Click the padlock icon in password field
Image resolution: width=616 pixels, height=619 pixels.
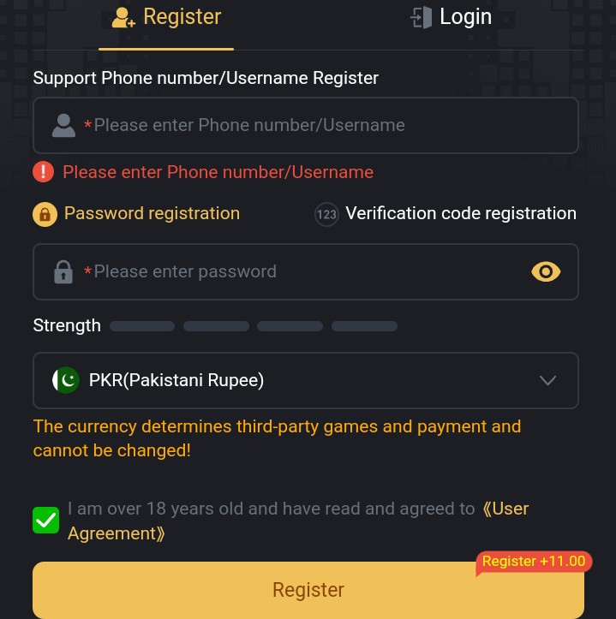63,272
